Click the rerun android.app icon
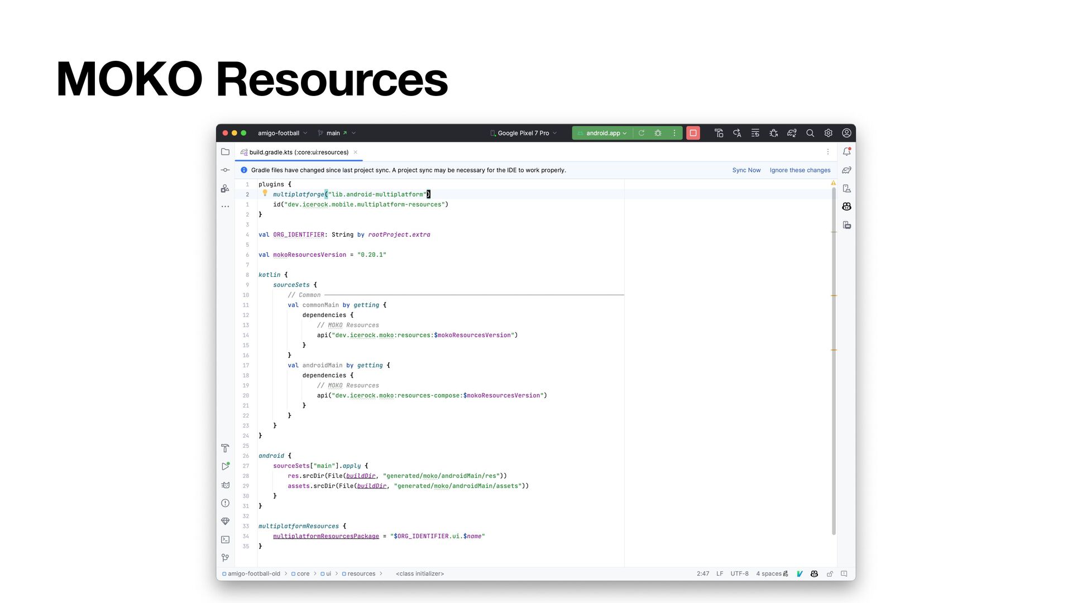 pos(642,133)
